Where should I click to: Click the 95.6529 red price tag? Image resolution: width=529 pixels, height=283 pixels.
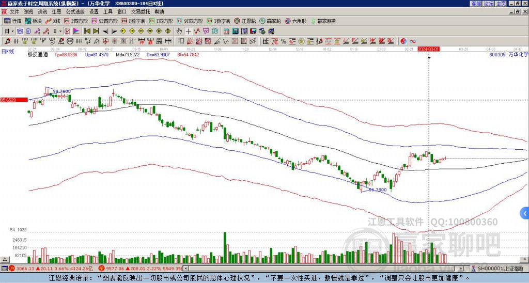pos(14,100)
